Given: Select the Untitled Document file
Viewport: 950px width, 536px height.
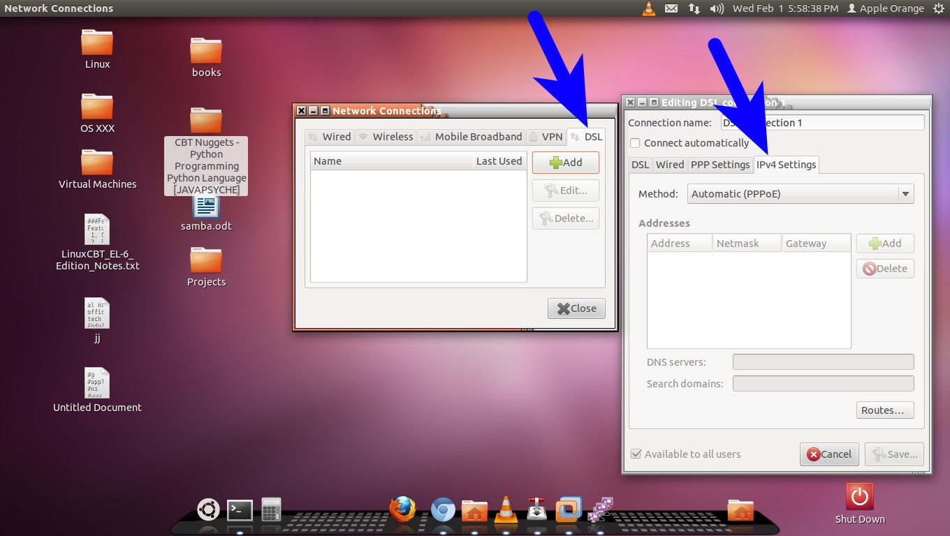Looking at the screenshot, I should pyautogui.click(x=97, y=389).
